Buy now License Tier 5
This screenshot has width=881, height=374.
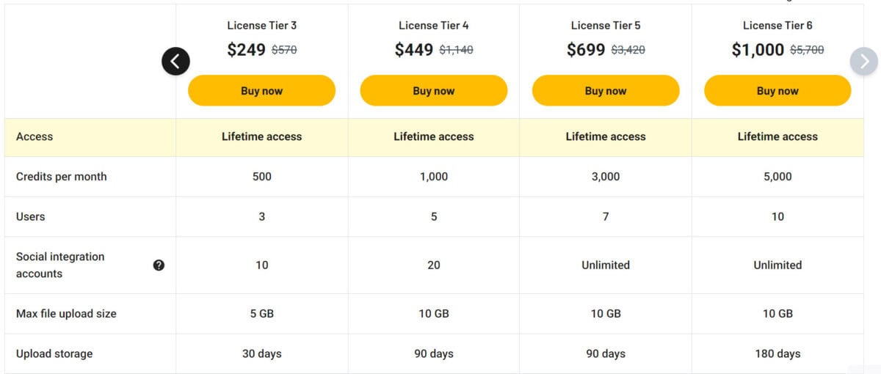point(605,91)
